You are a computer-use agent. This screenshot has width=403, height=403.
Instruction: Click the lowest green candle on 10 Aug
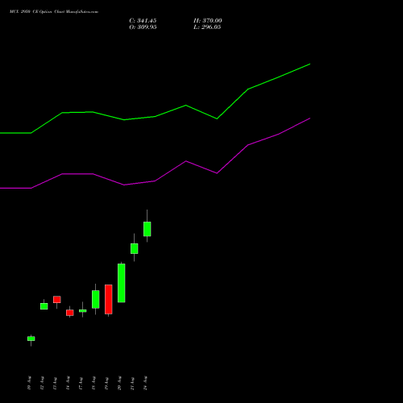(31, 339)
